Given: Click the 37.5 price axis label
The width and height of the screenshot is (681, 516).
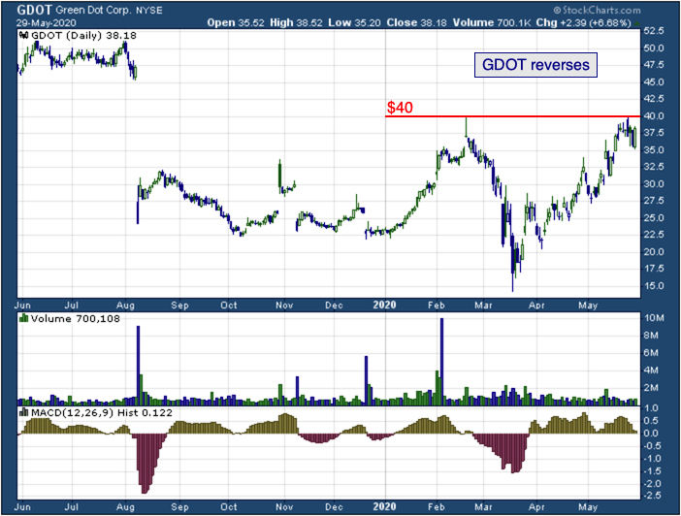Looking at the screenshot, I should pos(654,133).
